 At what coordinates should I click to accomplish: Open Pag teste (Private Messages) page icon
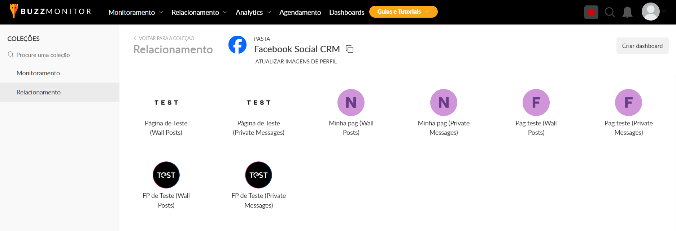pyautogui.click(x=628, y=103)
